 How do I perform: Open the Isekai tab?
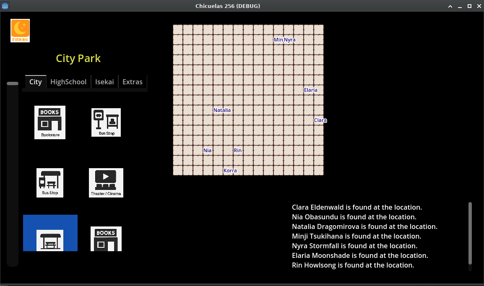point(104,82)
